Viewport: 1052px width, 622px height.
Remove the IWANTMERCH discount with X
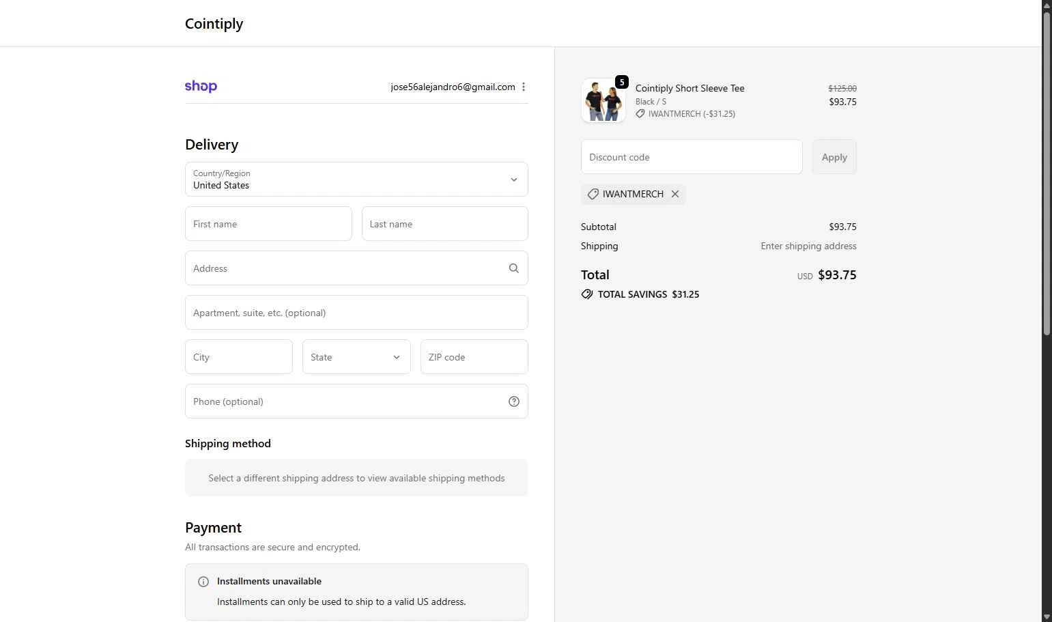[675, 194]
